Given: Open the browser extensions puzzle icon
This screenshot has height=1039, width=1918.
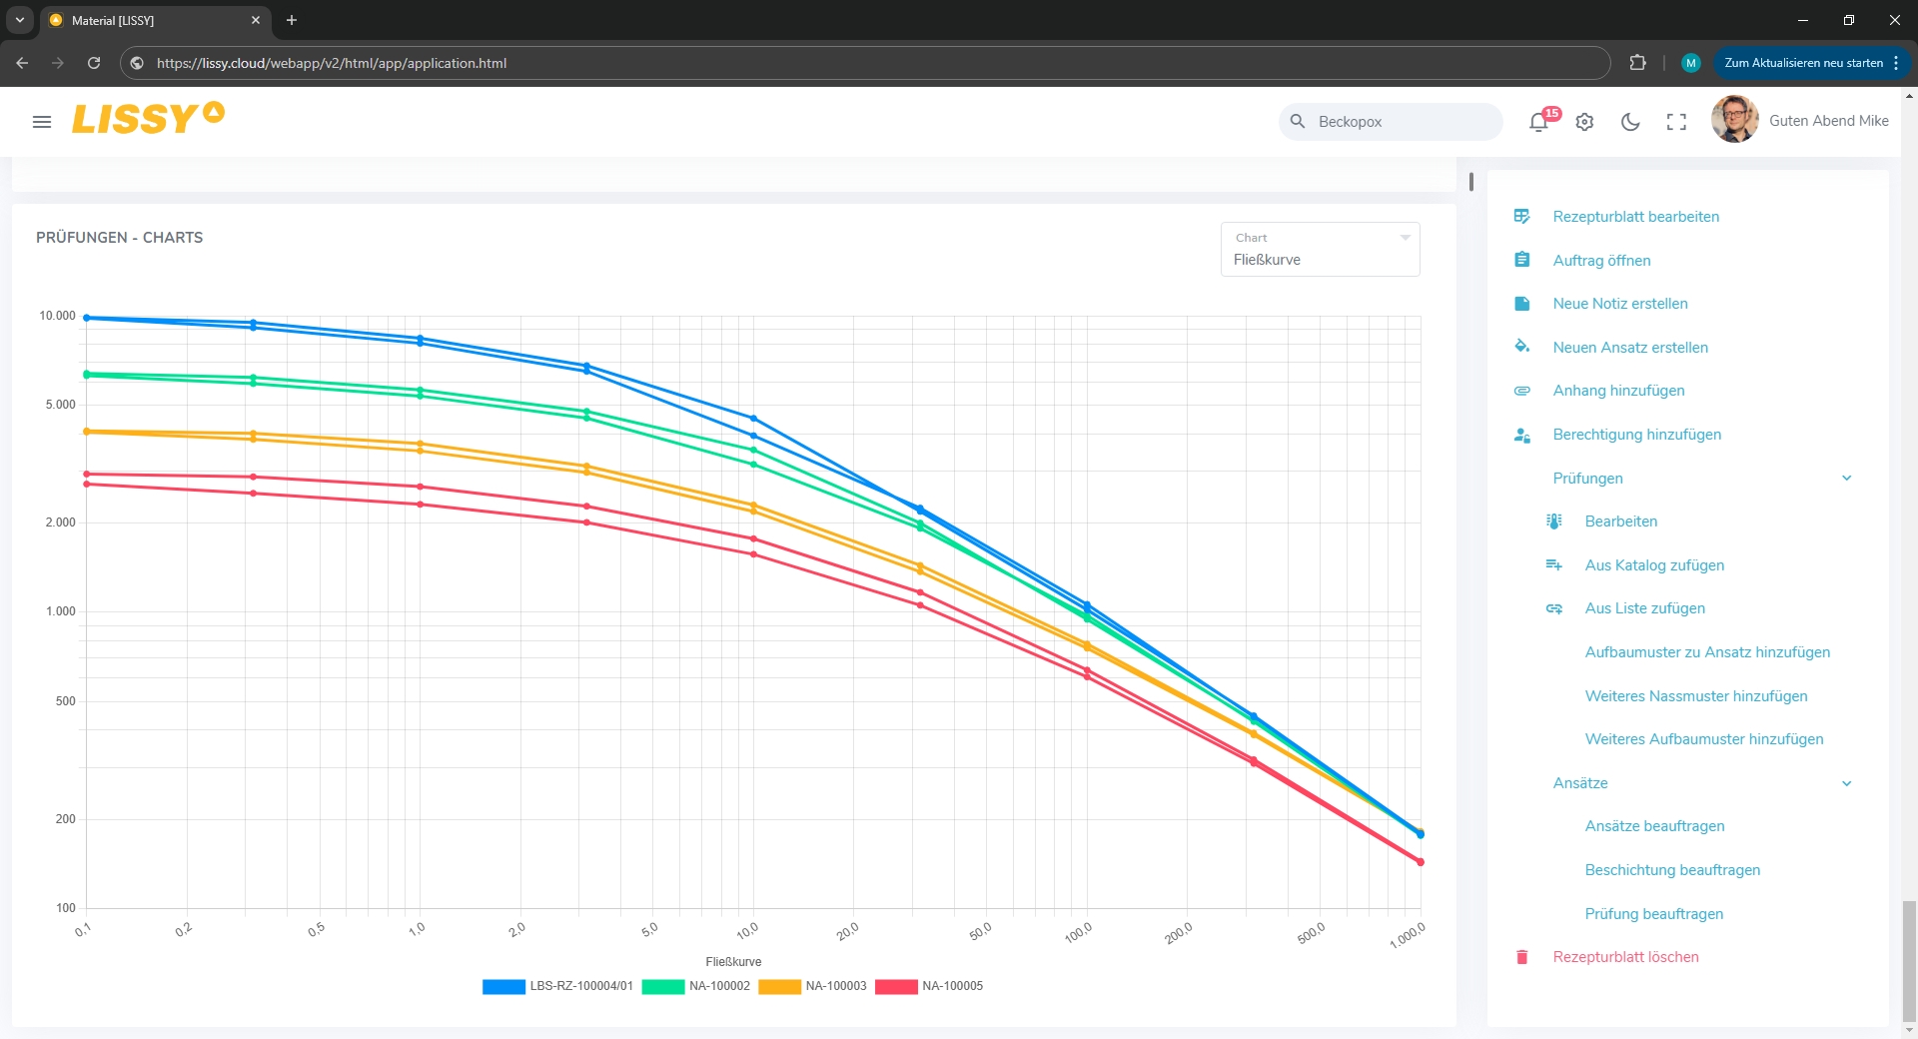Looking at the screenshot, I should point(1637,63).
